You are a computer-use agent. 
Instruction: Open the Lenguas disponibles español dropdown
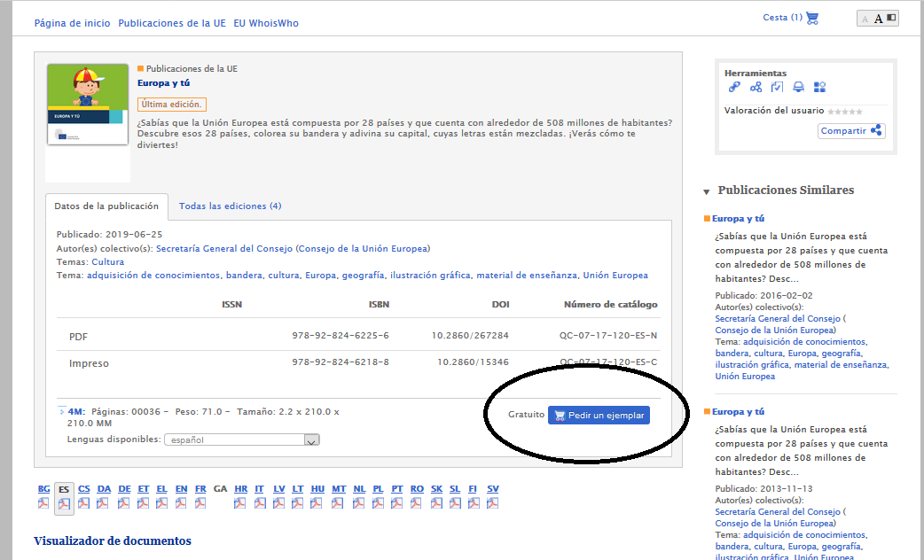[241, 439]
